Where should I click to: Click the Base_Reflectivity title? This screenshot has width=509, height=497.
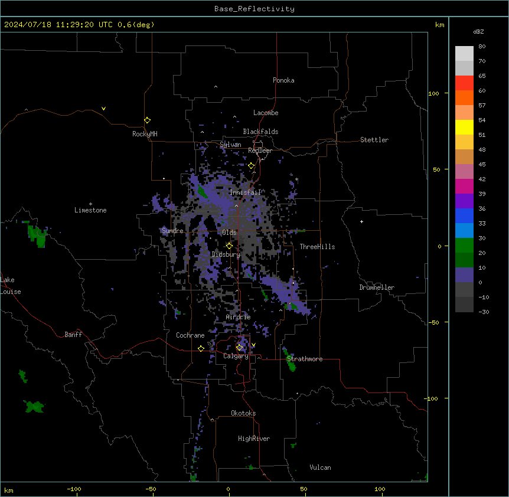point(255,9)
